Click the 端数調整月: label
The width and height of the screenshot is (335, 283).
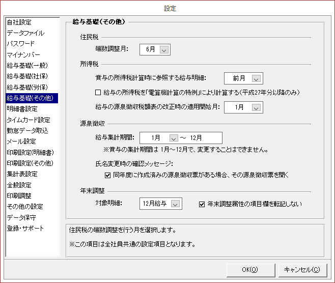point(111,49)
